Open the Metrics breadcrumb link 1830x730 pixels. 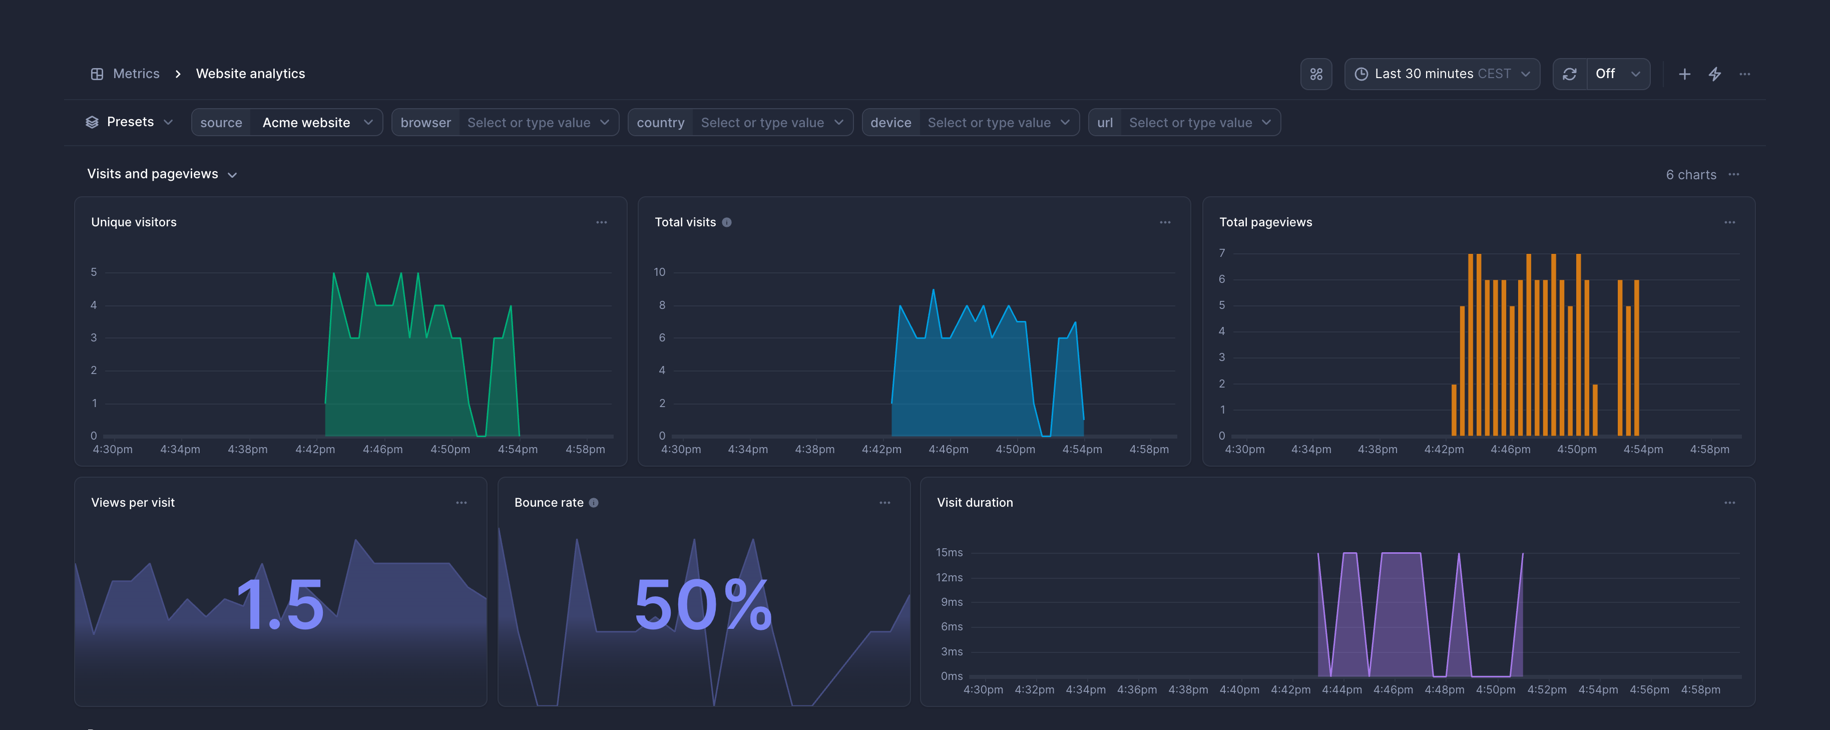(136, 74)
